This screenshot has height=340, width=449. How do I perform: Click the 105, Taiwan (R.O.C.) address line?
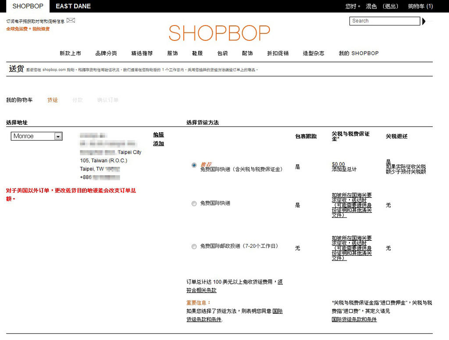click(x=103, y=161)
